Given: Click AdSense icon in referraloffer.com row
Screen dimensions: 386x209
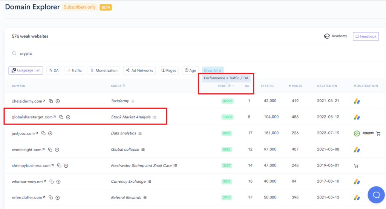Looking at the screenshot, I should [x=357, y=197].
